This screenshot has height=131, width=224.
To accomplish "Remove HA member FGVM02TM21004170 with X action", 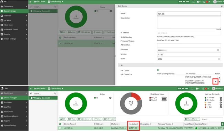I will [216, 82].
